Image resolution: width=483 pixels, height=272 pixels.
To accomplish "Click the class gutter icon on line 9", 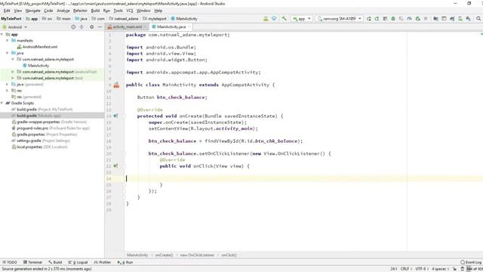I will pos(116,85).
